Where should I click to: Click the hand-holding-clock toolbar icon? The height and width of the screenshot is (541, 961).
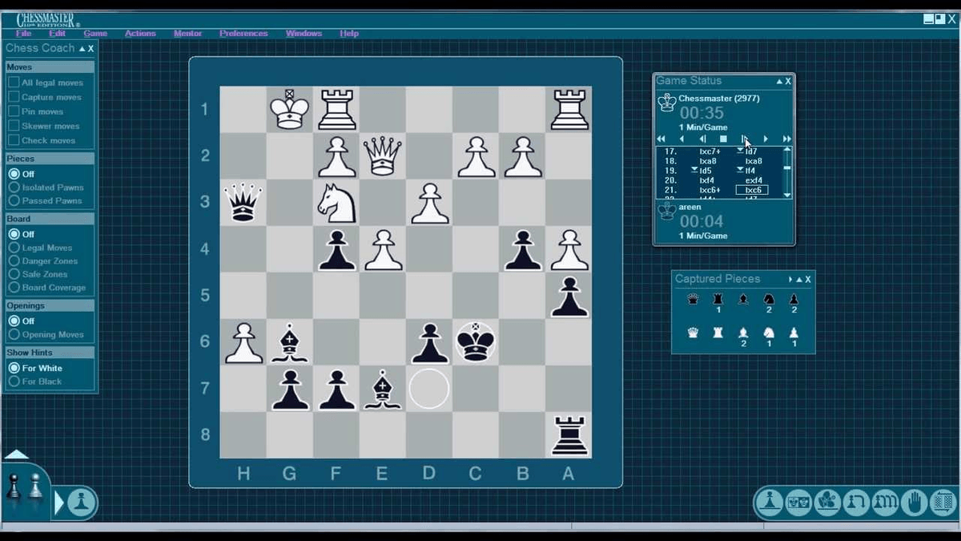[827, 503]
